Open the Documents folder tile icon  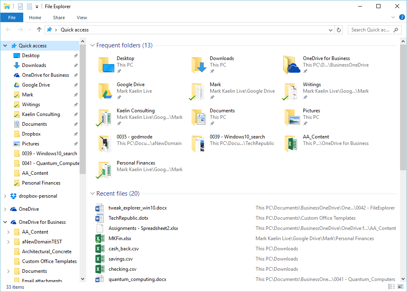(x=199, y=118)
